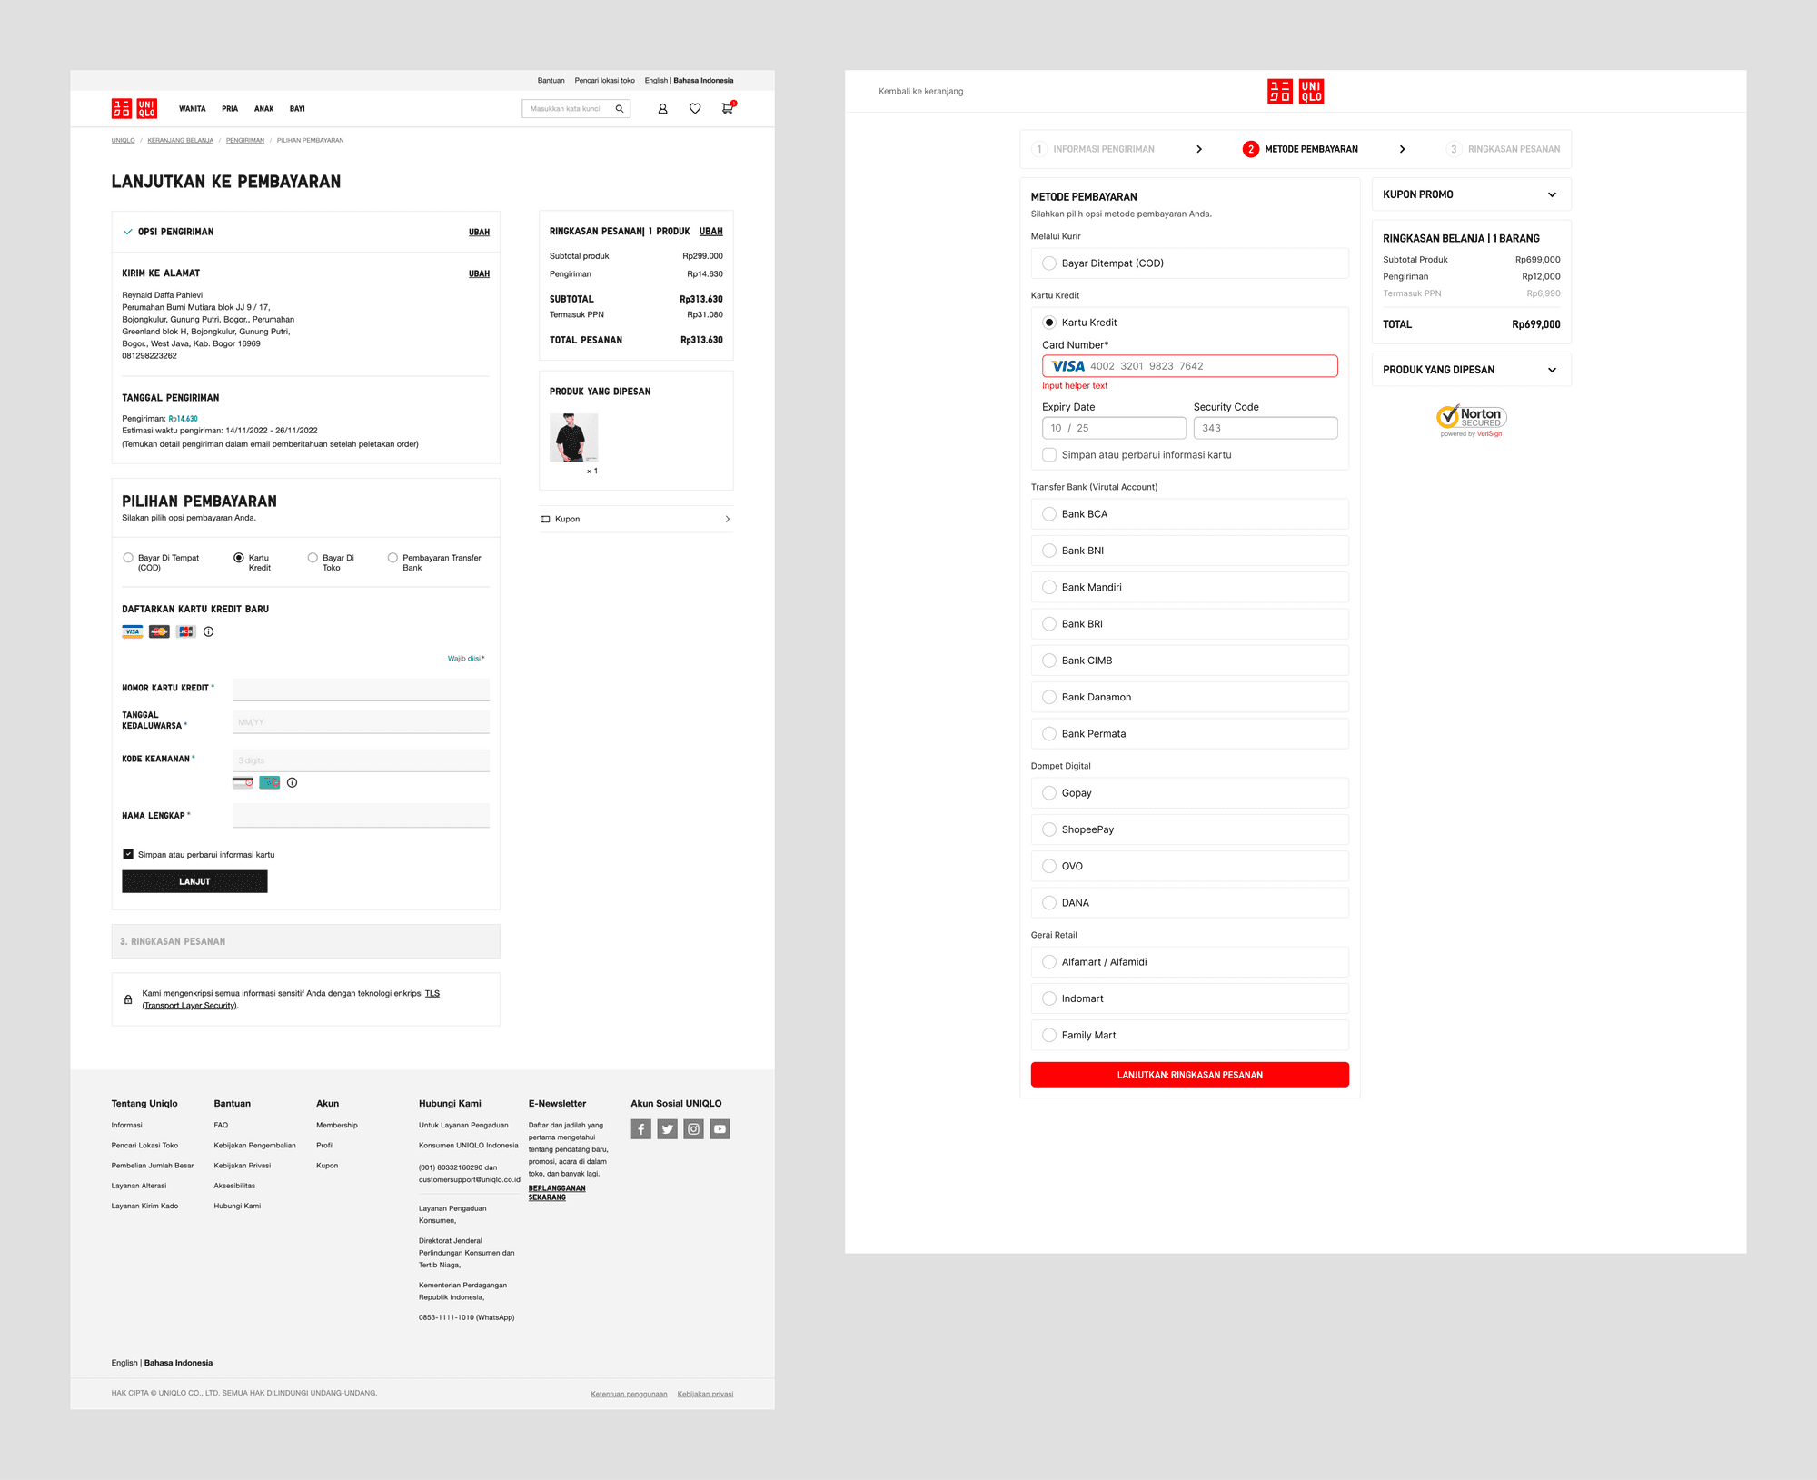Click Lanjutkan: Ringkasan Pesanan red button
This screenshot has height=1480, width=1817.
[x=1189, y=1075]
